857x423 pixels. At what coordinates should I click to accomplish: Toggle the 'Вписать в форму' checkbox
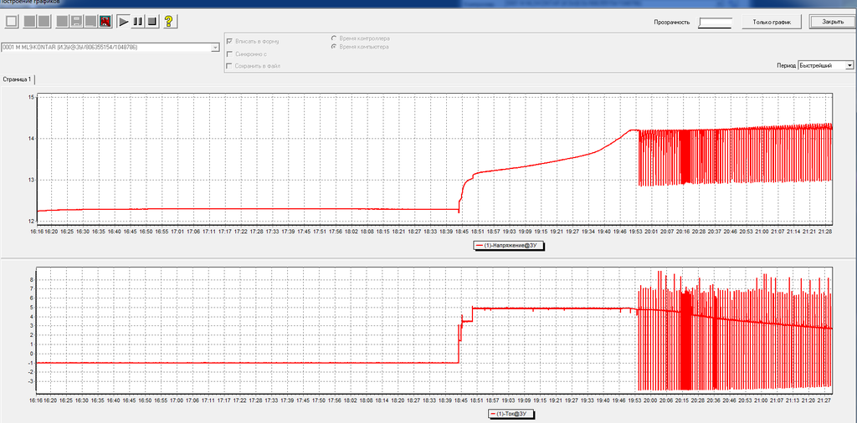[x=229, y=40]
